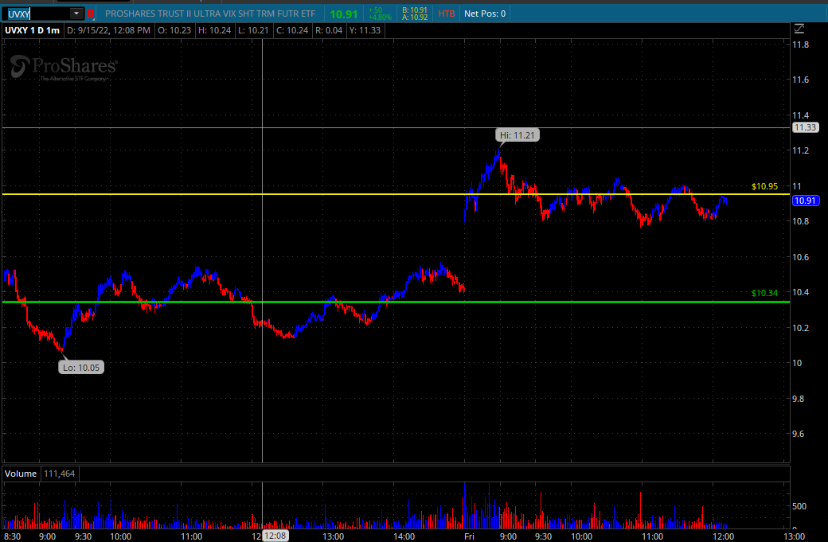The height and width of the screenshot is (542, 828).
Task: Click the 500 volume axis label
Action: click(799, 506)
